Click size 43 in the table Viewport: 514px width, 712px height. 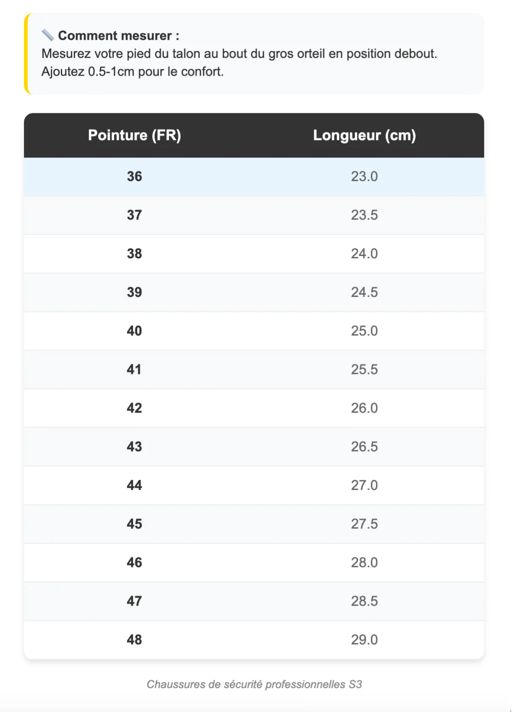(134, 447)
